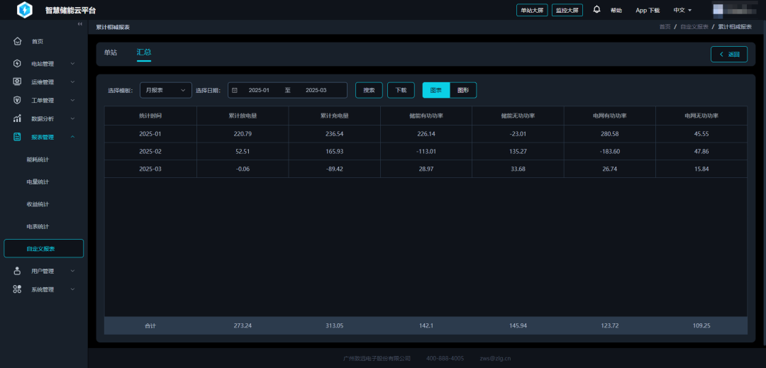
Task: Switch to the 单站 tab
Action: (111, 52)
